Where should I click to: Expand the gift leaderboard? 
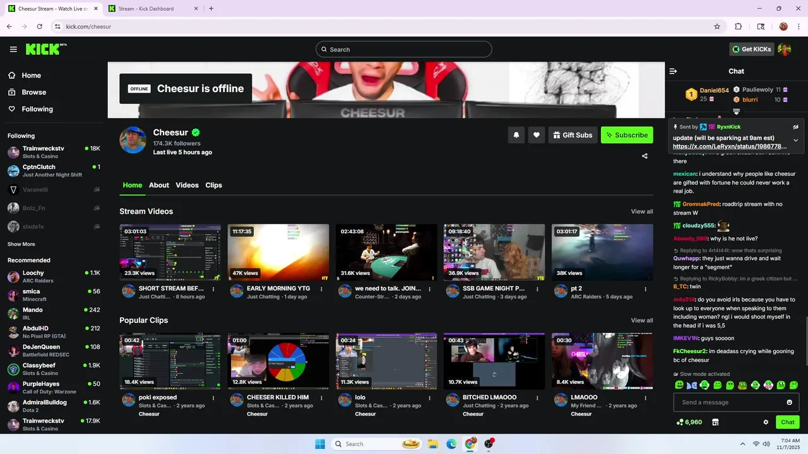(x=736, y=112)
